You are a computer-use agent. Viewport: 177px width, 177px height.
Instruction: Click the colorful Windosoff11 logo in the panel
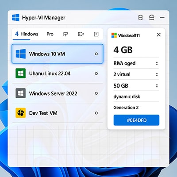point(114,35)
